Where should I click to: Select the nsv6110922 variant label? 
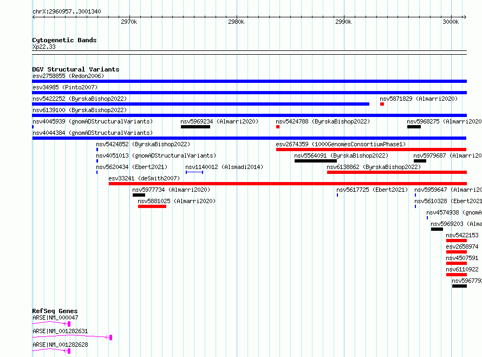click(462, 269)
